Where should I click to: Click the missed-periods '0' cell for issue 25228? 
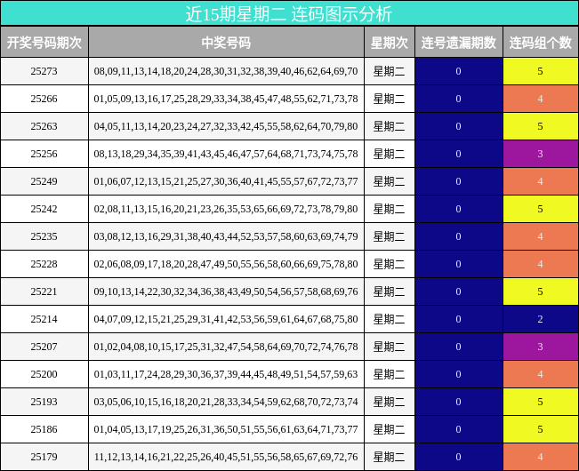pyautogui.click(x=458, y=264)
